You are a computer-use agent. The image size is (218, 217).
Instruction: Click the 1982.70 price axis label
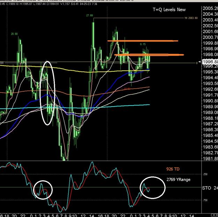pos(210,153)
